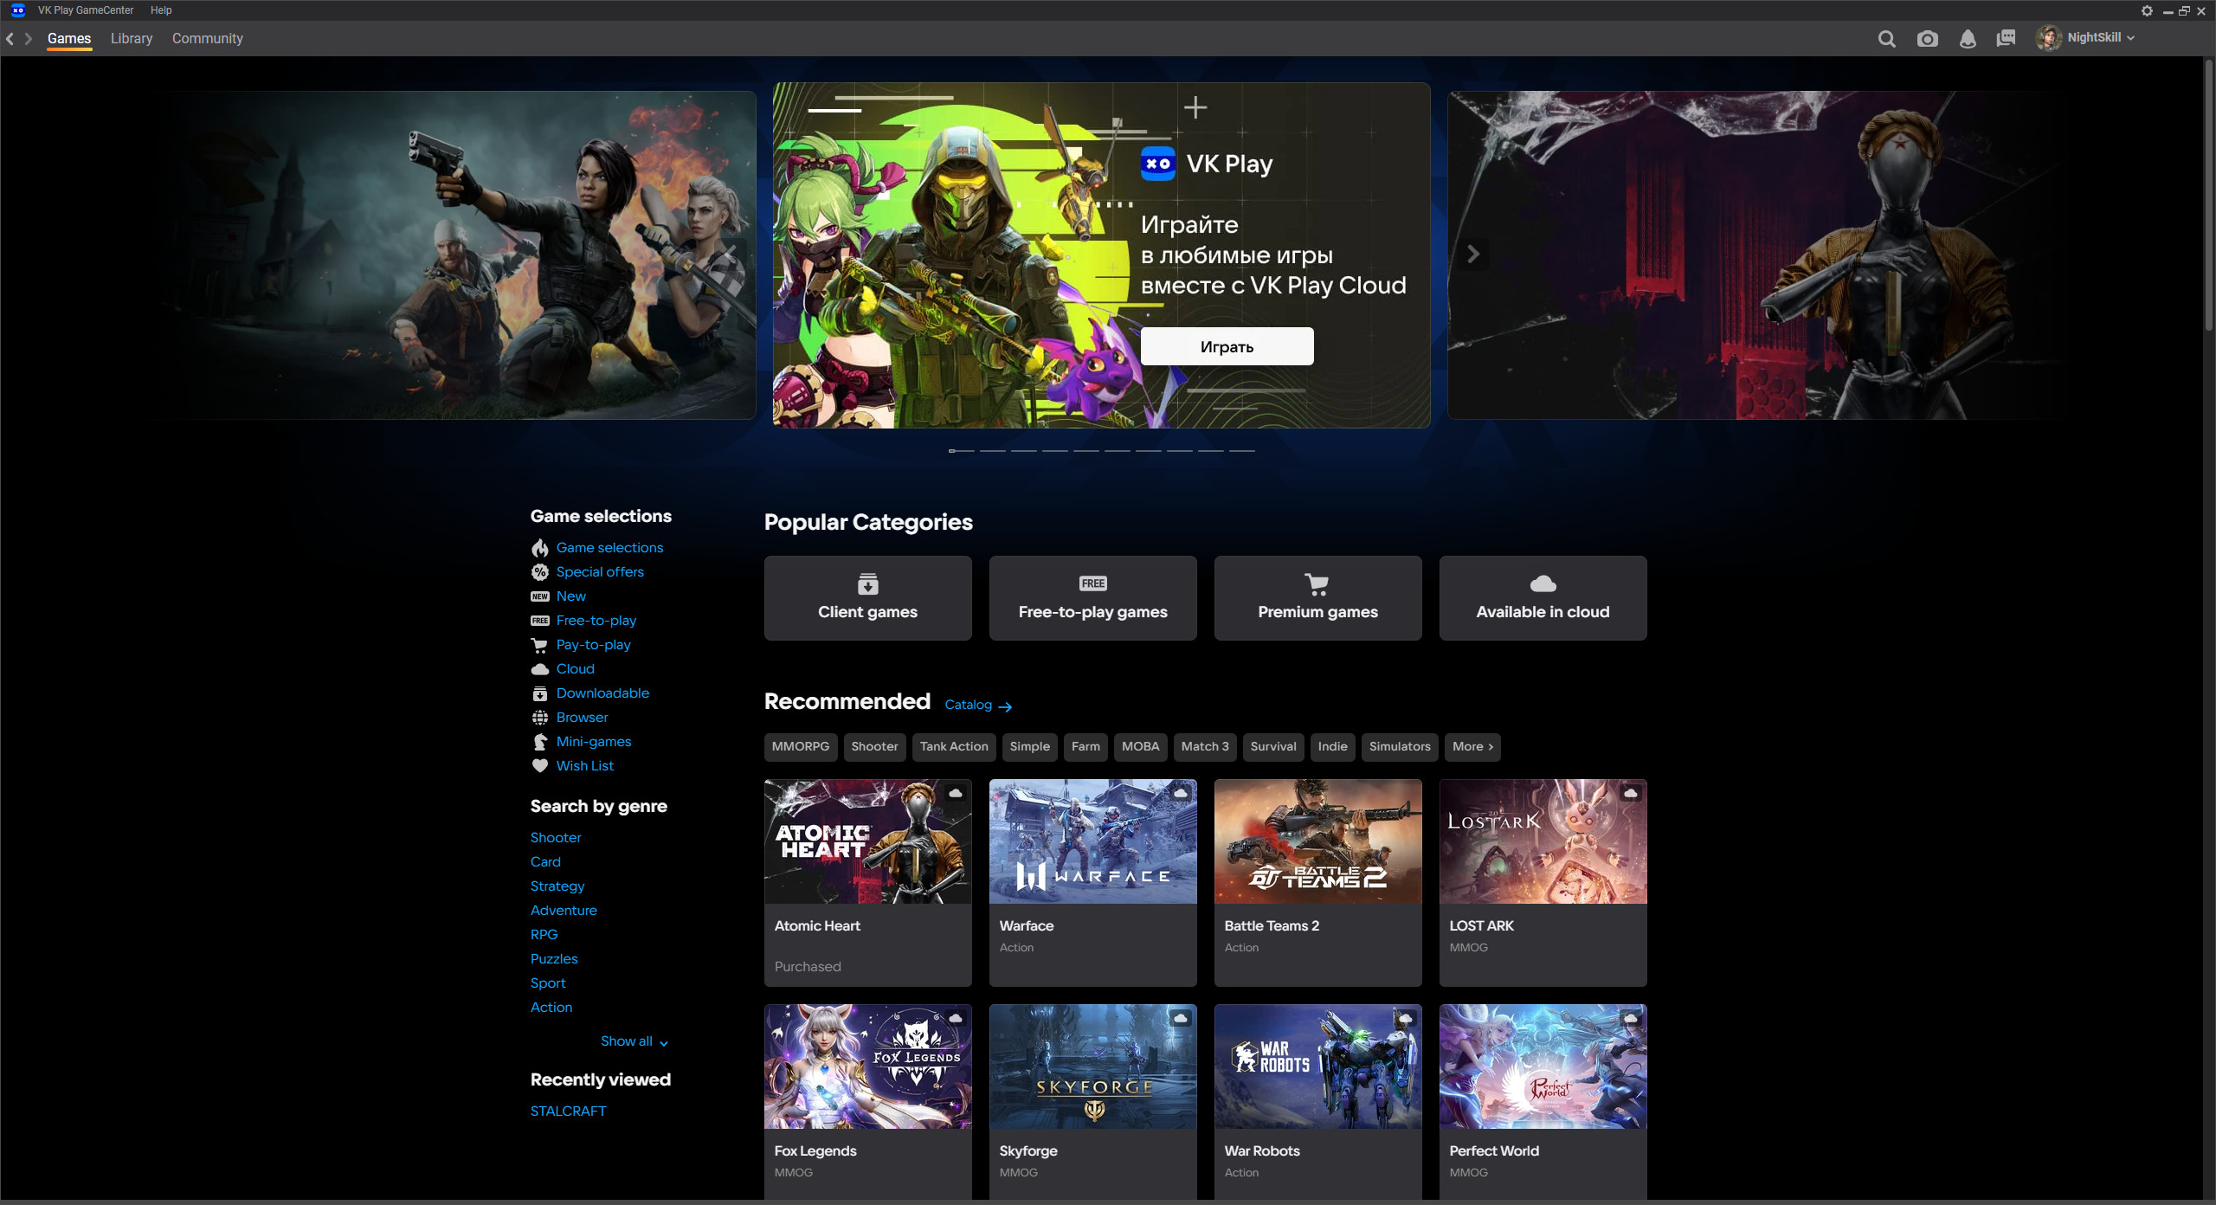Open the War Robots thumbnail
The width and height of the screenshot is (2216, 1205).
click(1317, 1066)
